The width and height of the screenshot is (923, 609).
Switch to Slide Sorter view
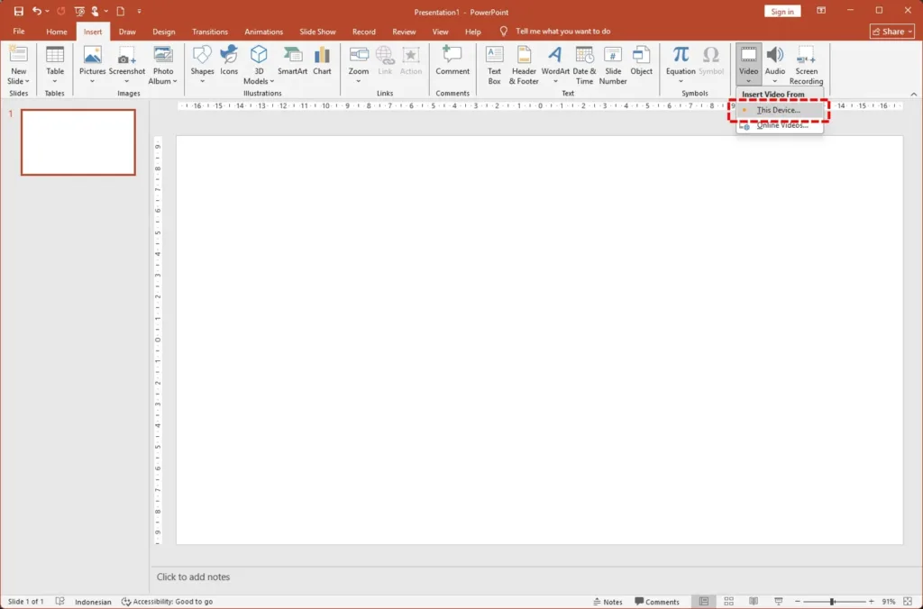coord(728,602)
